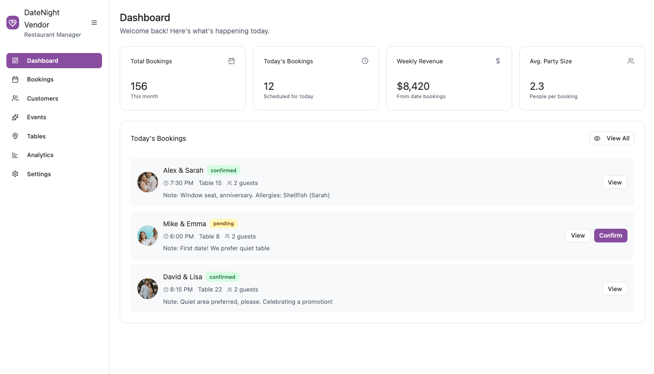Click the Tables location pin icon
The width and height of the screenshot is (654, 374).
coord(15,136)
